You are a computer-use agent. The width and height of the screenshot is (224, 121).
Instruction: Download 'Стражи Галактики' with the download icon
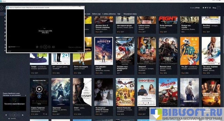(x=39, y=96)
